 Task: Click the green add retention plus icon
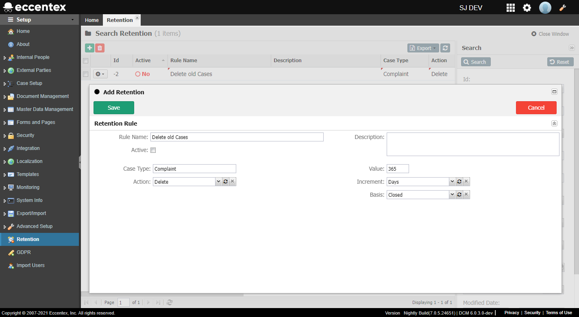89,48
